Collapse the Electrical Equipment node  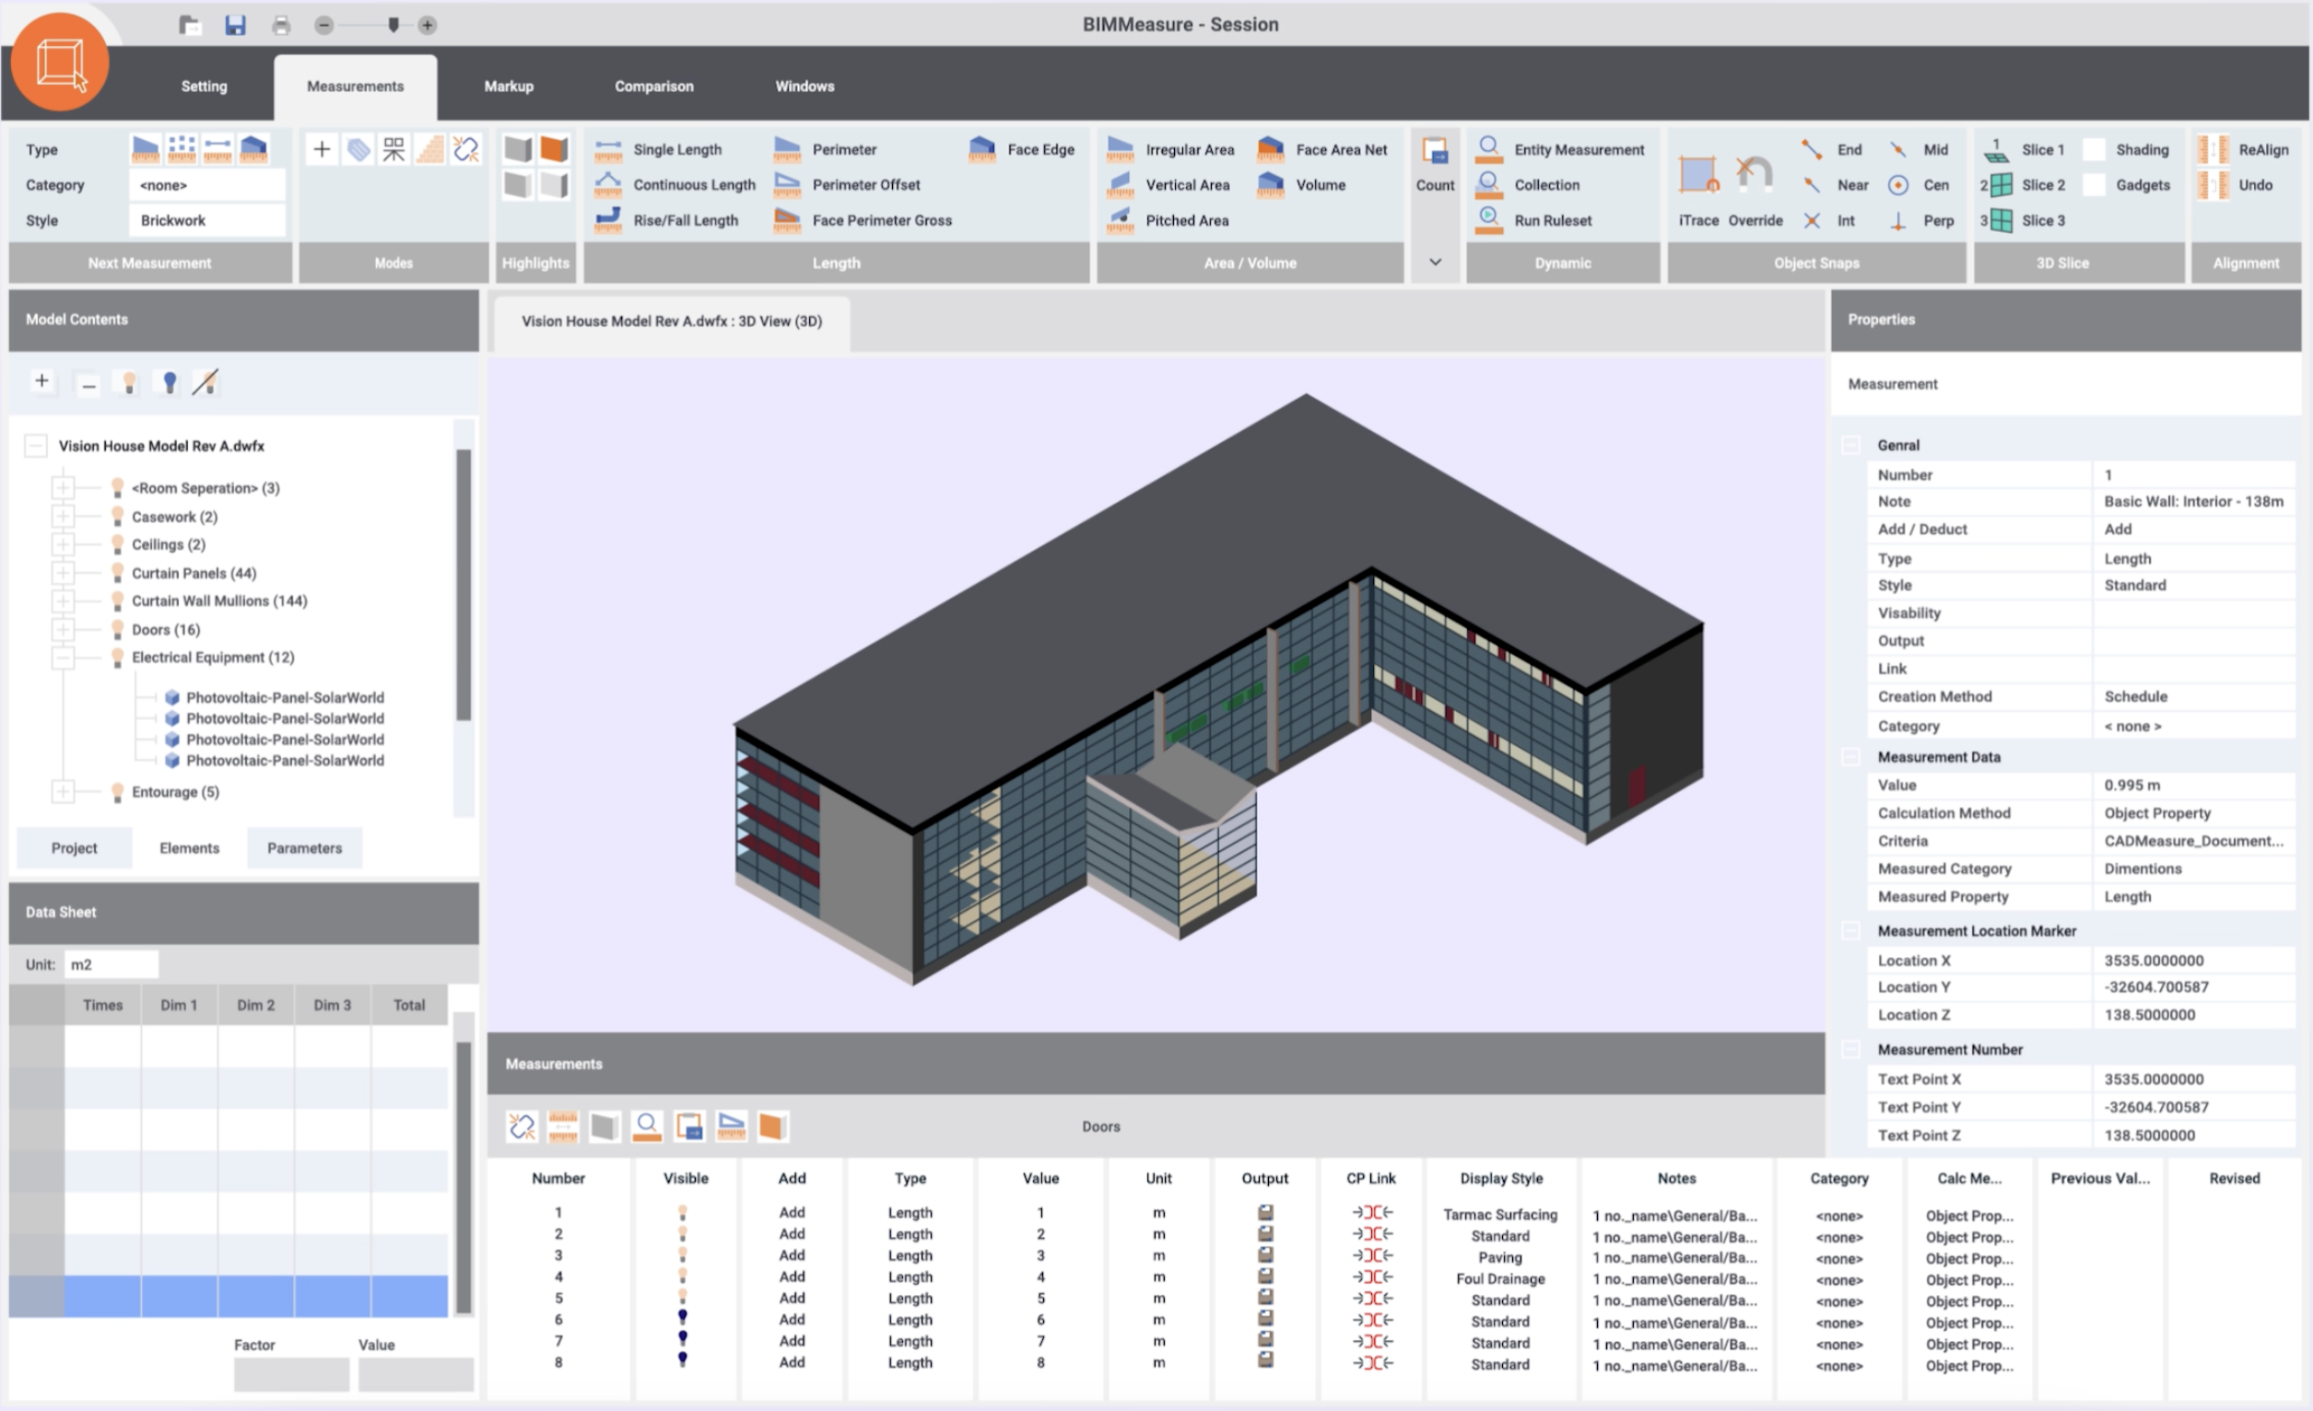pos(64,657)
